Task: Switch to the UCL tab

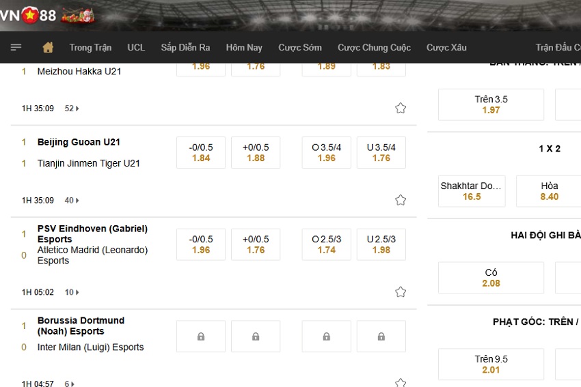Action: [136, 47]
